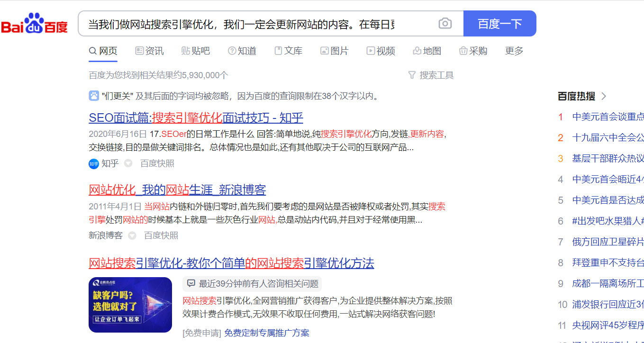Expand dropdown arrow next to 知乎 source
644x343 pixels.
pos(128,163)
